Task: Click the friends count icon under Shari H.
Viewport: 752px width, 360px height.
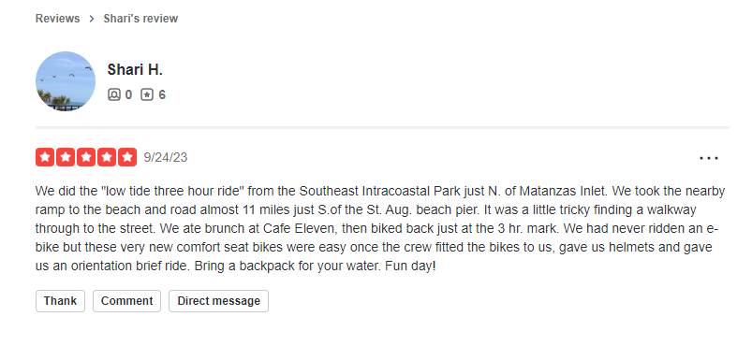Action: [113, 94]
